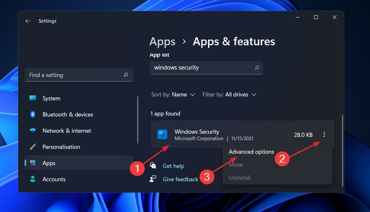Click the Find a setting search box

coord(79,75)
